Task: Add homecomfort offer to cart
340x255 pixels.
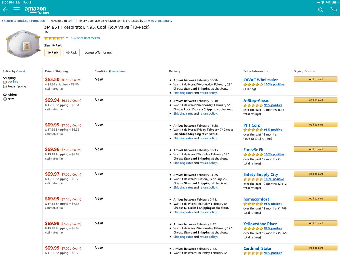Action: pyautogui.click(x=316, y=199)
